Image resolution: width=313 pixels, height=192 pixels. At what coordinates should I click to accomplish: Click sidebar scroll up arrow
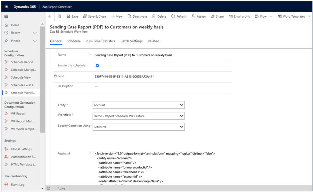pyautogui.click(x=42, y=24)
